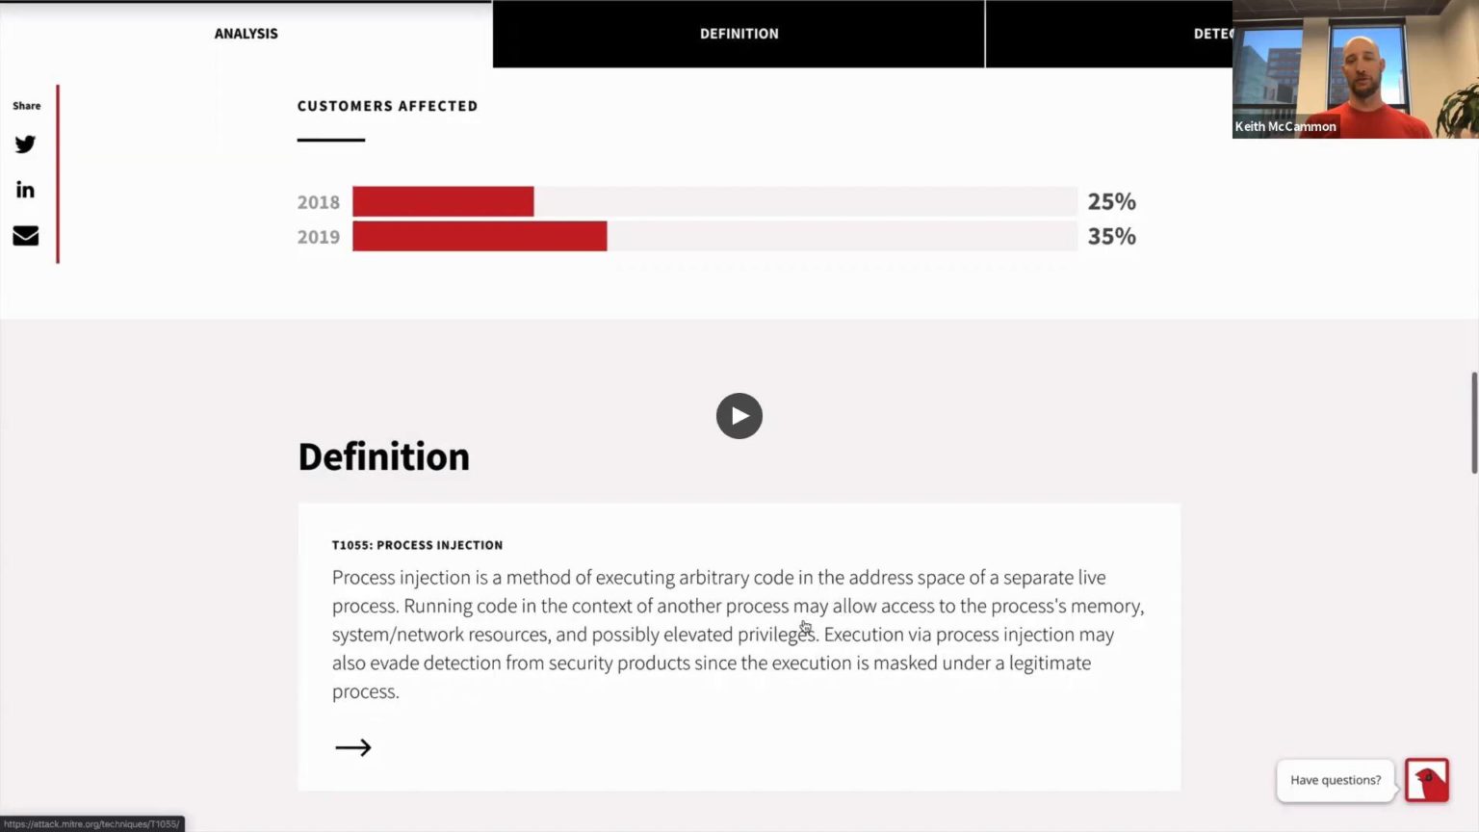Share page via Twitter icon
The image size is (1479, 832).
pyautogui.click(x=25, y=144)
